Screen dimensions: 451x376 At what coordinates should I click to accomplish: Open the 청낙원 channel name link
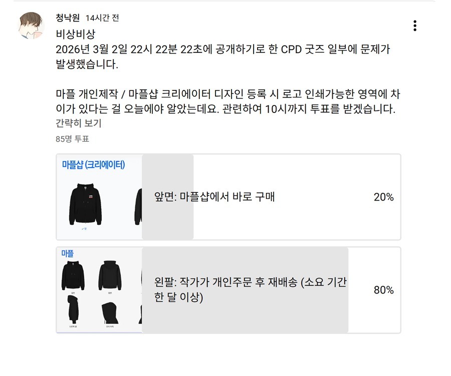click(x=68, y=18)
